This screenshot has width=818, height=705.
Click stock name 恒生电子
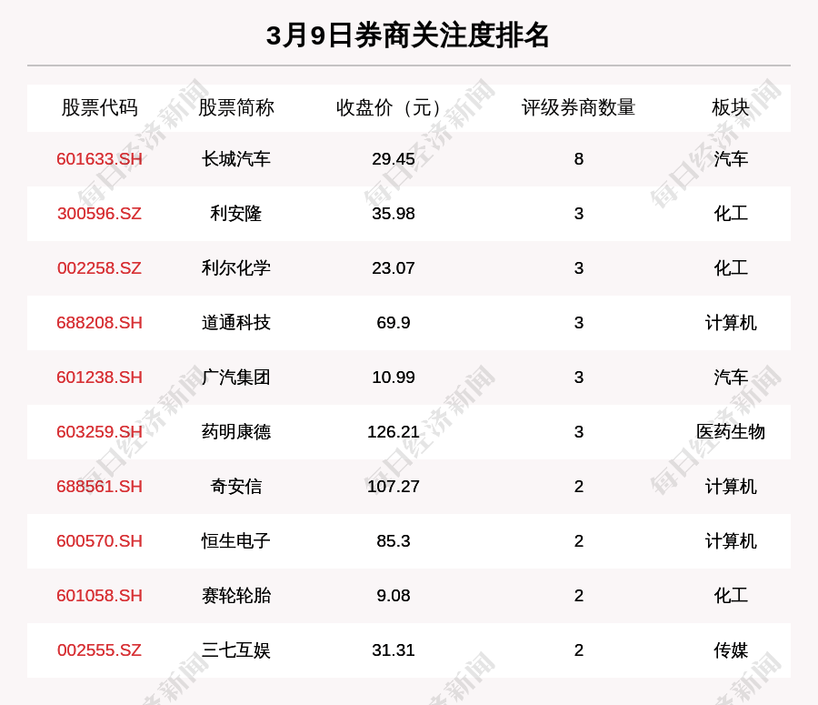click(236, 541)
